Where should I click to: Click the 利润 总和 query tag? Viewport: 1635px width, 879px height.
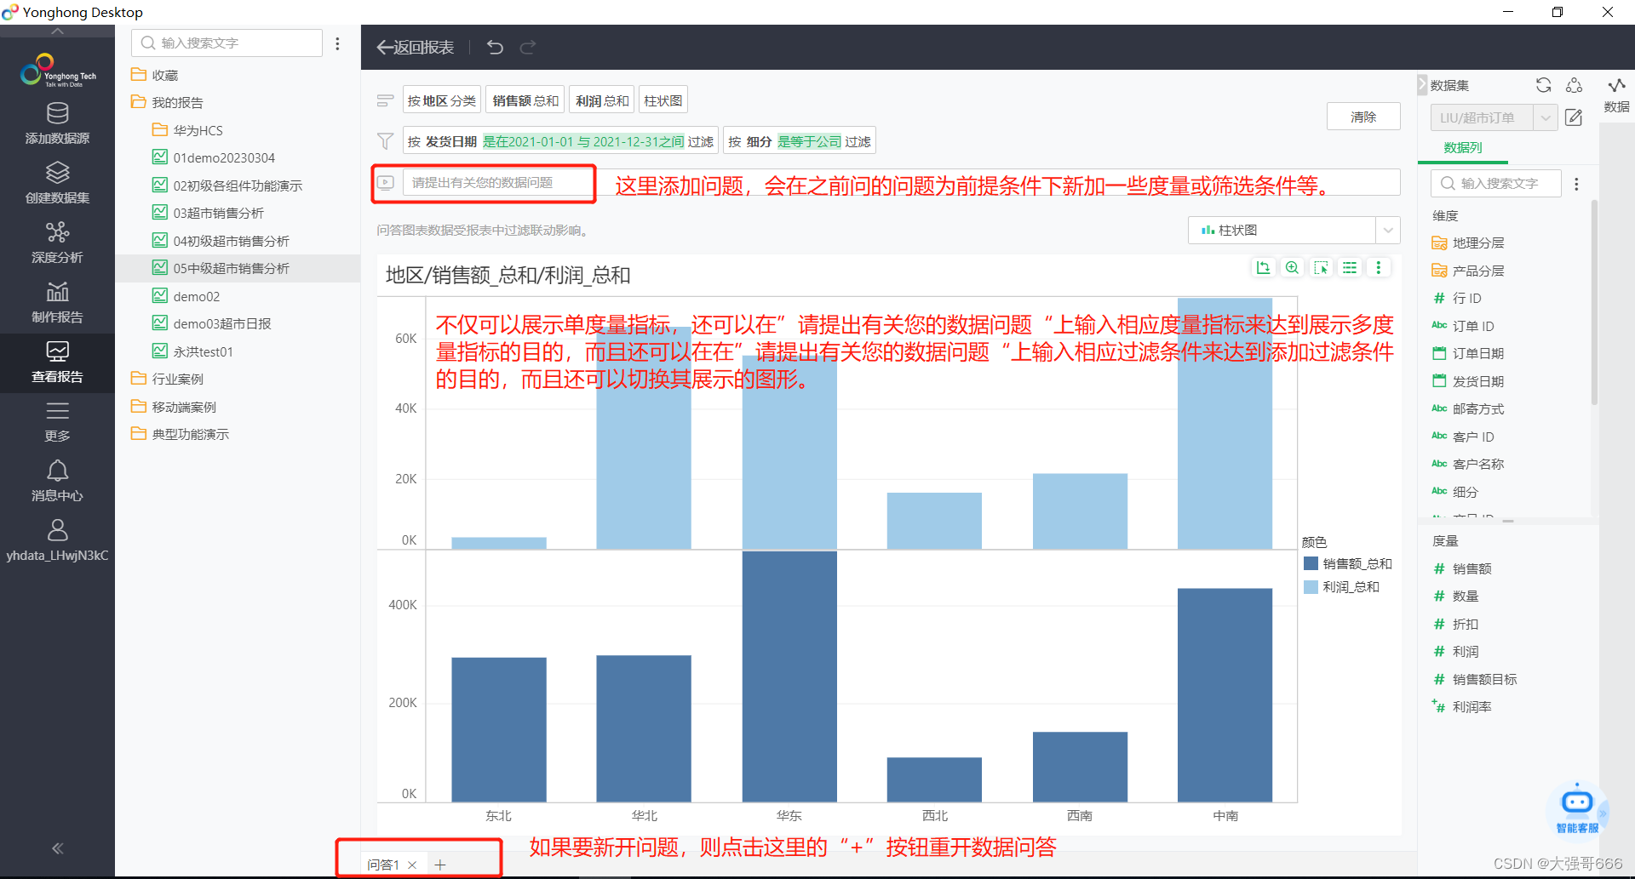click(602, 100)
